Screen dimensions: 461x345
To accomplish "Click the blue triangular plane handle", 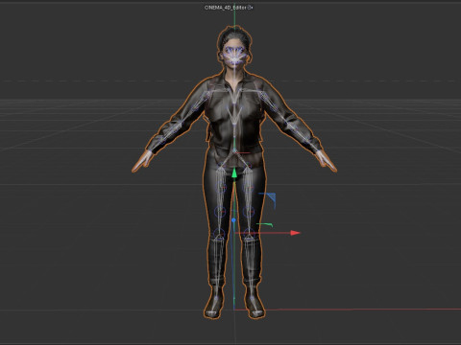I will [271, 197].
